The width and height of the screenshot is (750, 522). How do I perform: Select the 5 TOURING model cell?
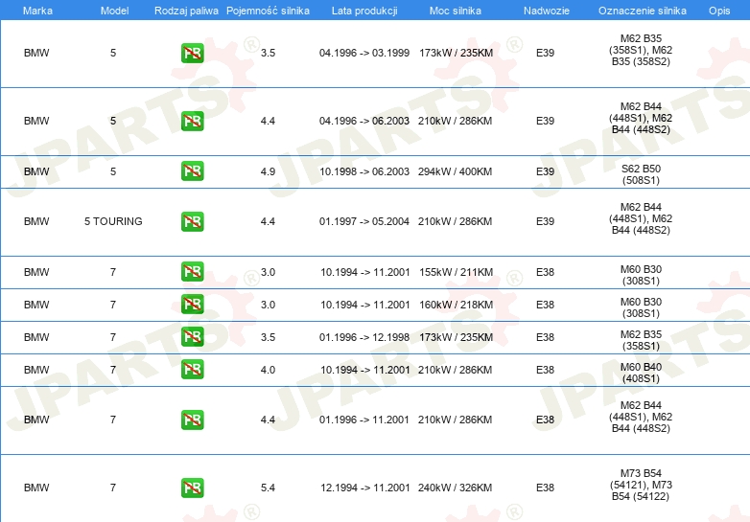click(x=113, y=221)
